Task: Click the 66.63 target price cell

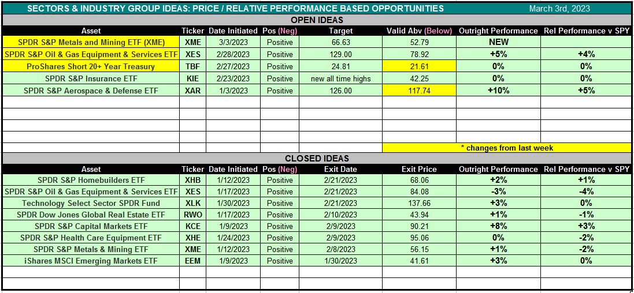Action: point(340,42)
